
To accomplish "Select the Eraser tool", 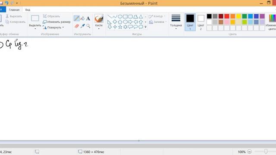I will [x=77, y=26].
